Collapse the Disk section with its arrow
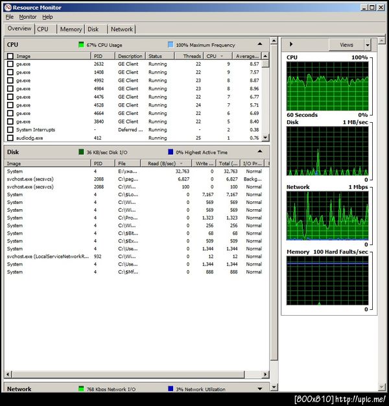The image size is (389, 406). [x=260, y=151]
